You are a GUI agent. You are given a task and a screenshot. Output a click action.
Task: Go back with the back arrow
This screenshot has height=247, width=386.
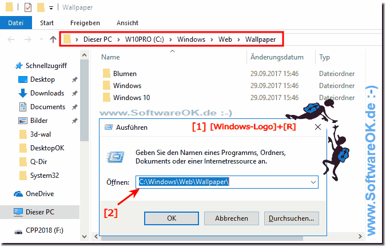tap(11, 39)
